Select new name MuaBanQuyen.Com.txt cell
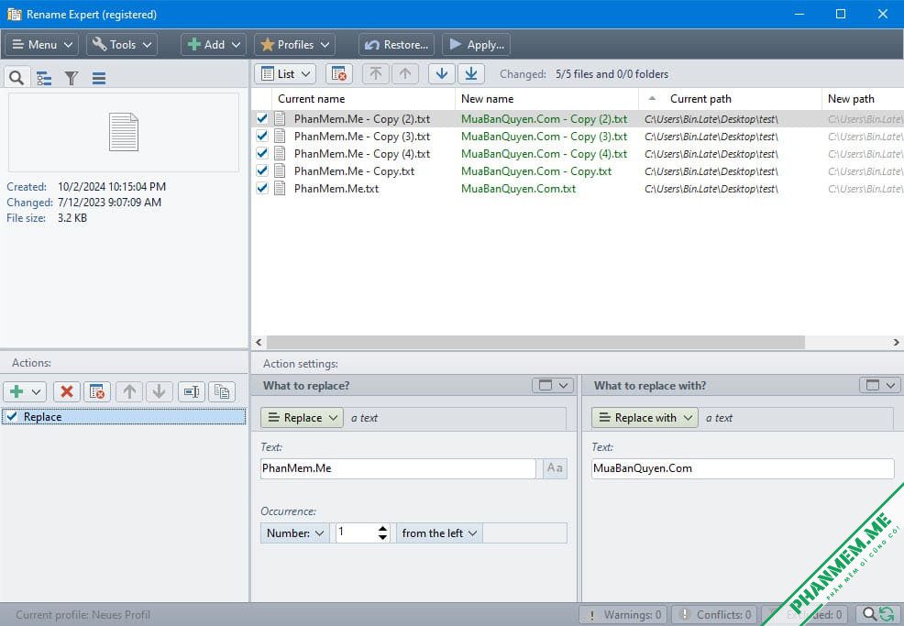Viewport: 904px width, 626px height. tap(518, 189)
